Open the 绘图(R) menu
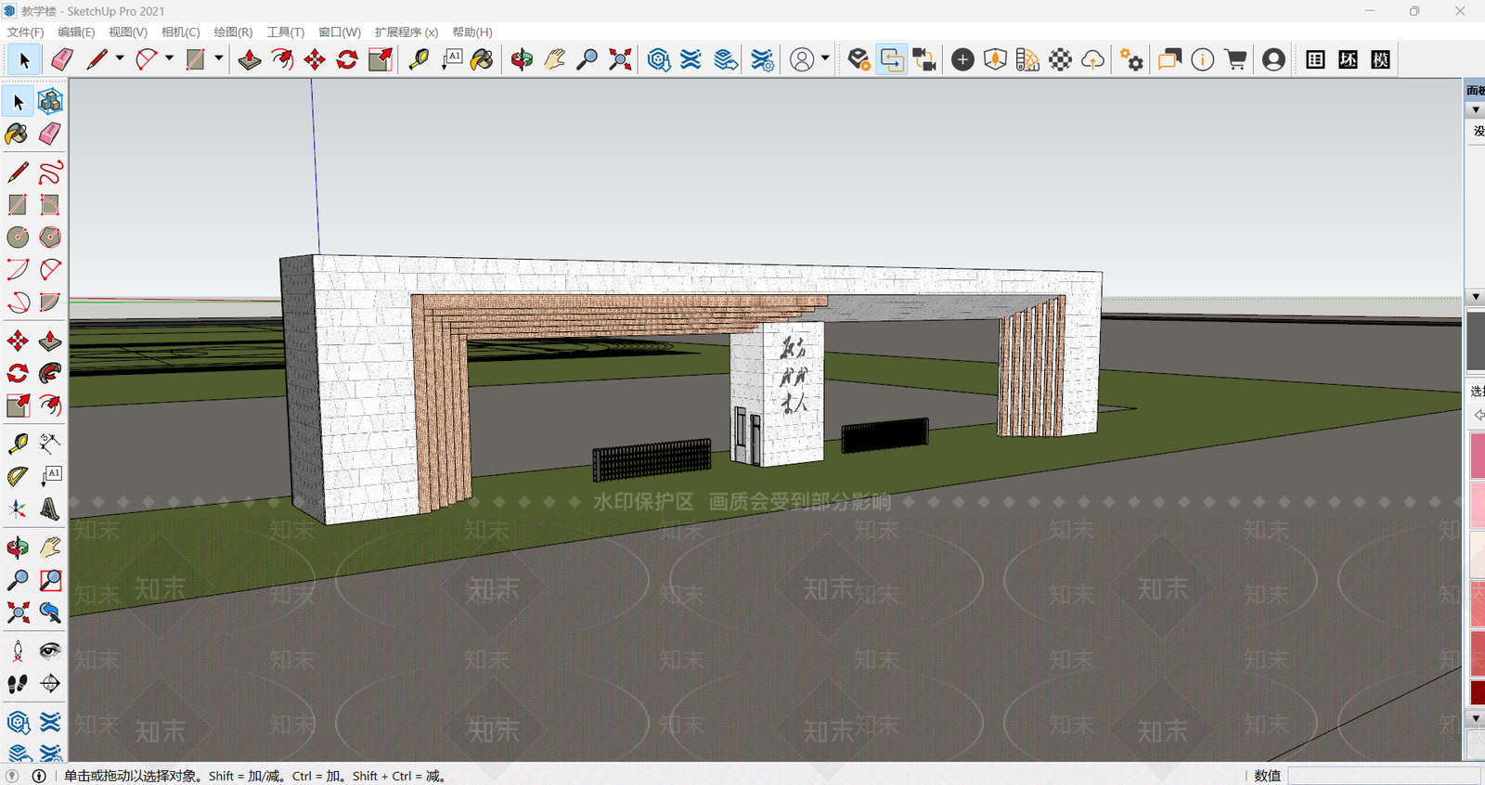 233,32
